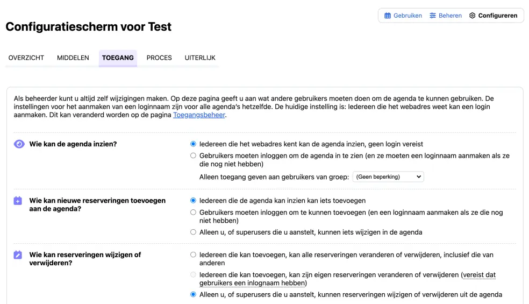Screen dimensions: 529x304
Task: Open the Uiterlijk tab
Action: pyautogui.click(x=200, y=58)
